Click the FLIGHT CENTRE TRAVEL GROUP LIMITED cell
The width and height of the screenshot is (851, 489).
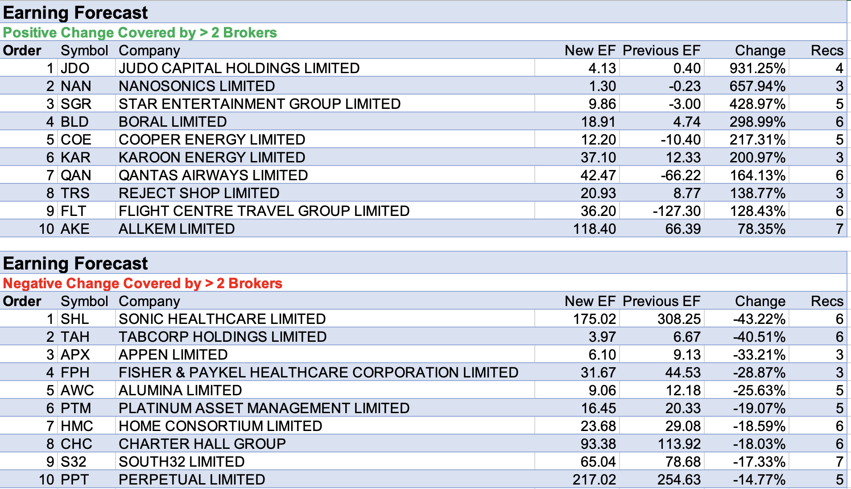pos(264,211)
